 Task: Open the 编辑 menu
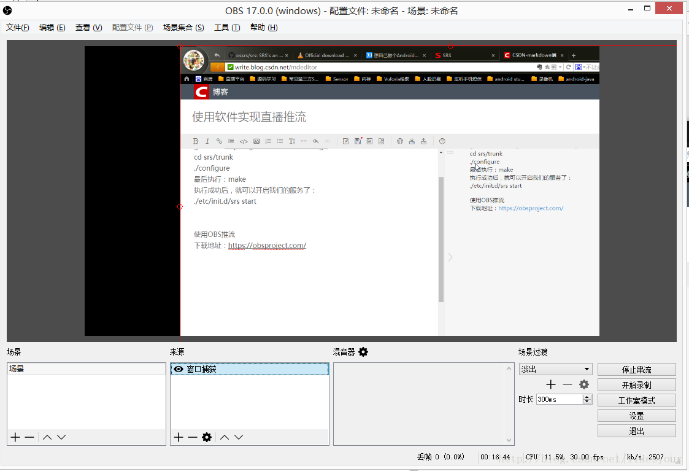(x=52, y=28)
